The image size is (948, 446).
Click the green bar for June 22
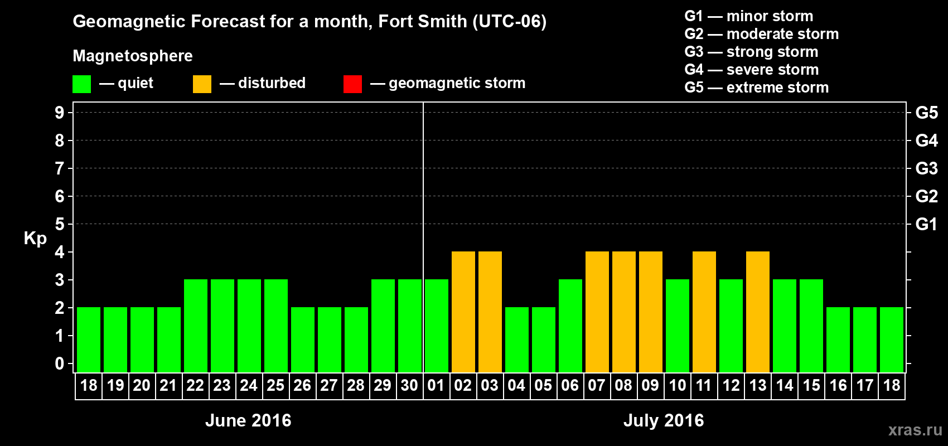coord(196,326)
